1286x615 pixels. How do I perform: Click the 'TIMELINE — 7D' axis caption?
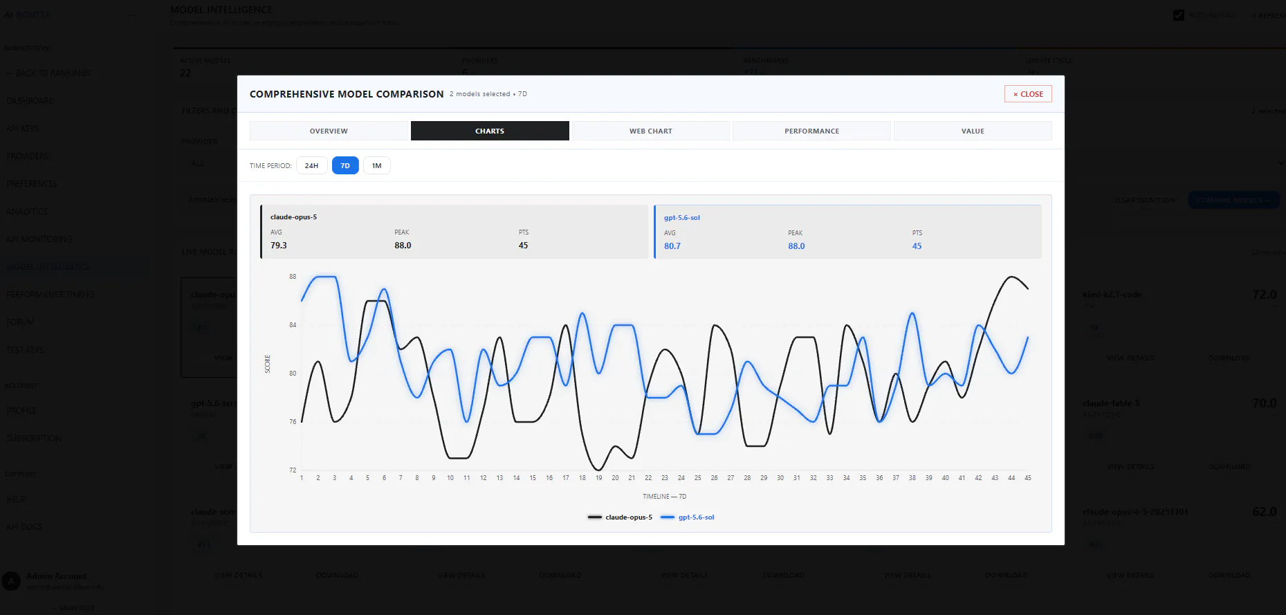pyautogui.click(x=664, y=497)
